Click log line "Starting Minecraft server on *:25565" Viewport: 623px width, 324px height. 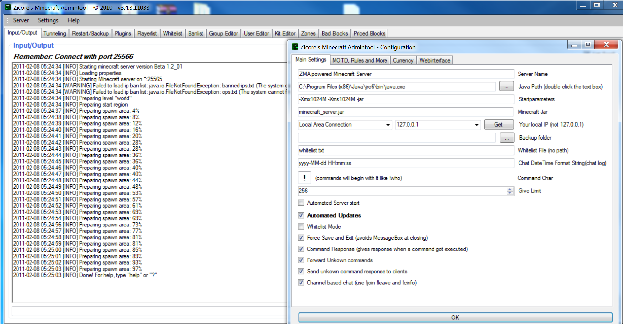coord(88,79)
